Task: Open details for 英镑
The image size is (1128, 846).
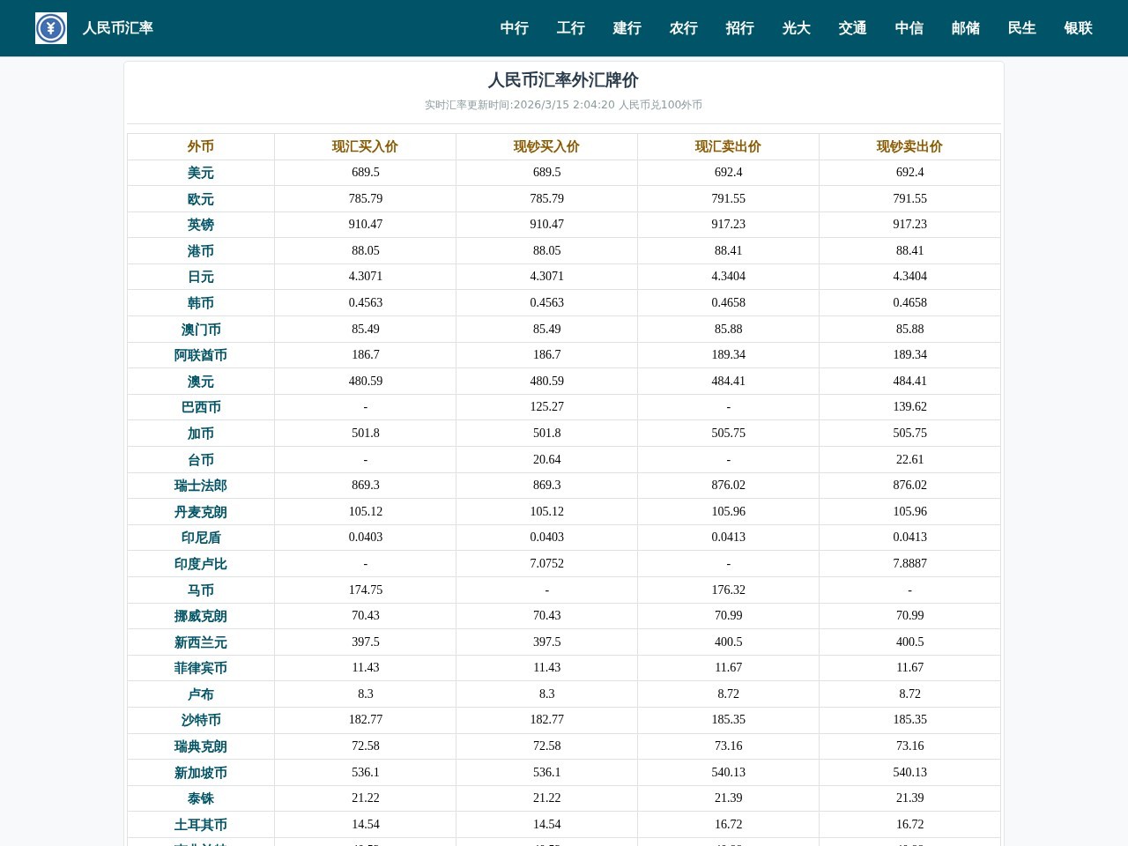Action: 200,225
